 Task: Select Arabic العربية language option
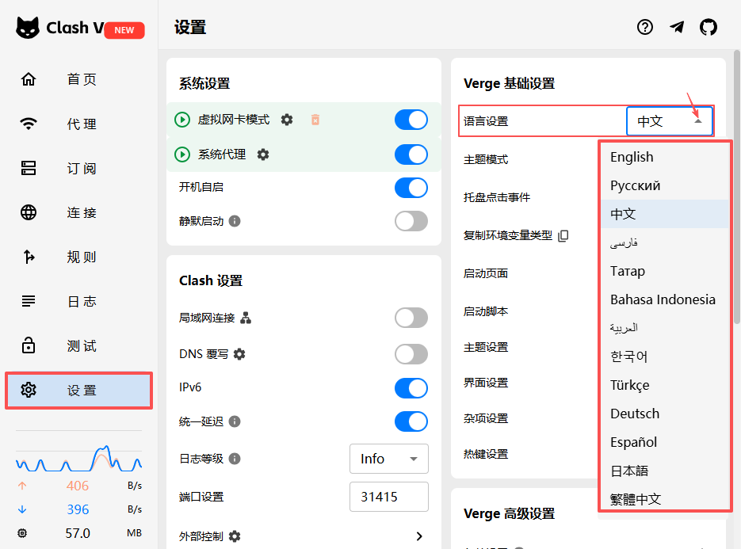pyautogui.click(x=665, y=328)
